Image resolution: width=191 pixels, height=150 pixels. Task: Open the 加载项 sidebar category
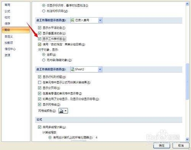pyautogui.click(x=9, y=43)
